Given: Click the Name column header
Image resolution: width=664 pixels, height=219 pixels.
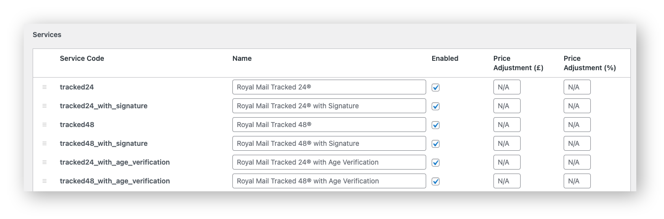Looking at the screenshot, I should 242,58.
